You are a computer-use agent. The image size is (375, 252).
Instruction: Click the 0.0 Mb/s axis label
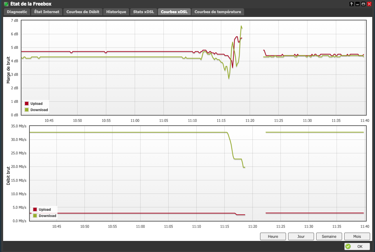click(x=19, y=221)
